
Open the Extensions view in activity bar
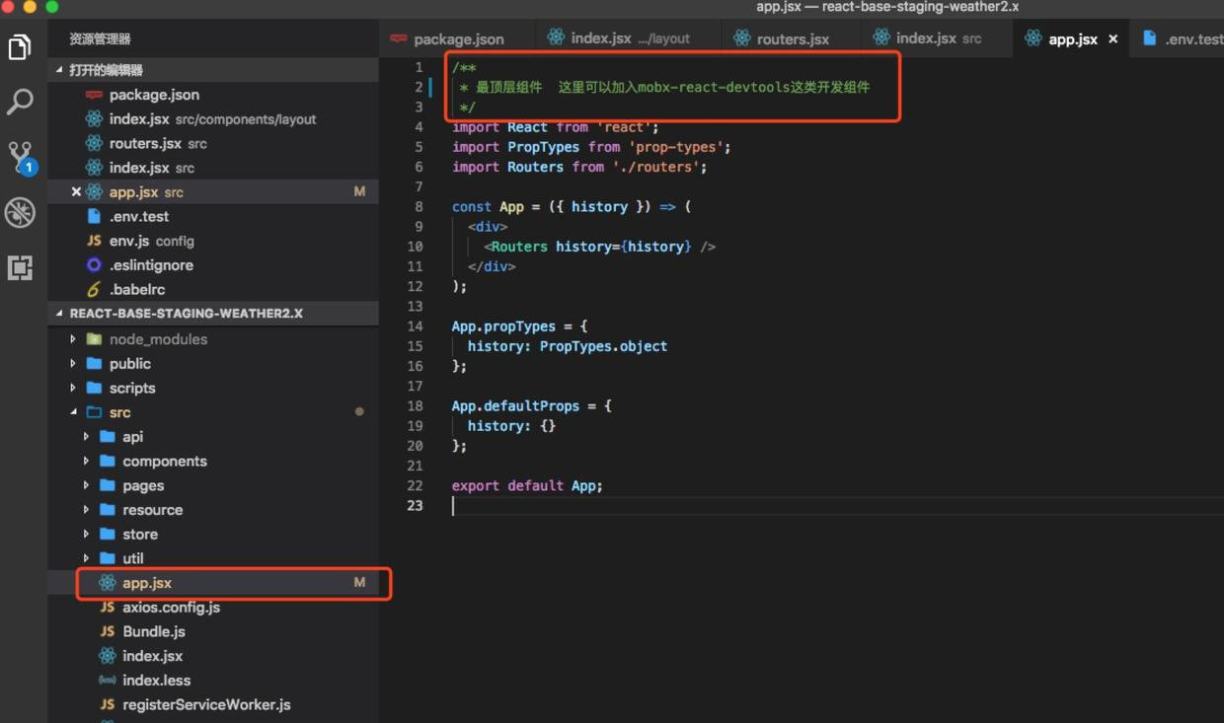click(20, 267)
